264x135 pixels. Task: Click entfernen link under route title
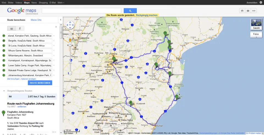point(22,107)
